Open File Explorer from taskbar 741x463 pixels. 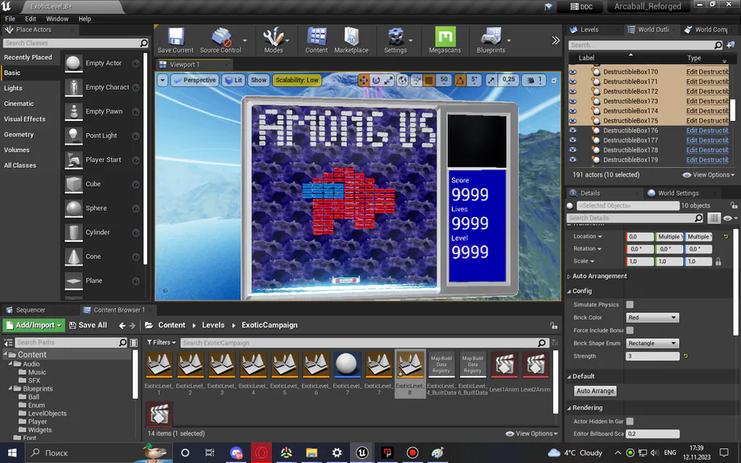(311, 453)
